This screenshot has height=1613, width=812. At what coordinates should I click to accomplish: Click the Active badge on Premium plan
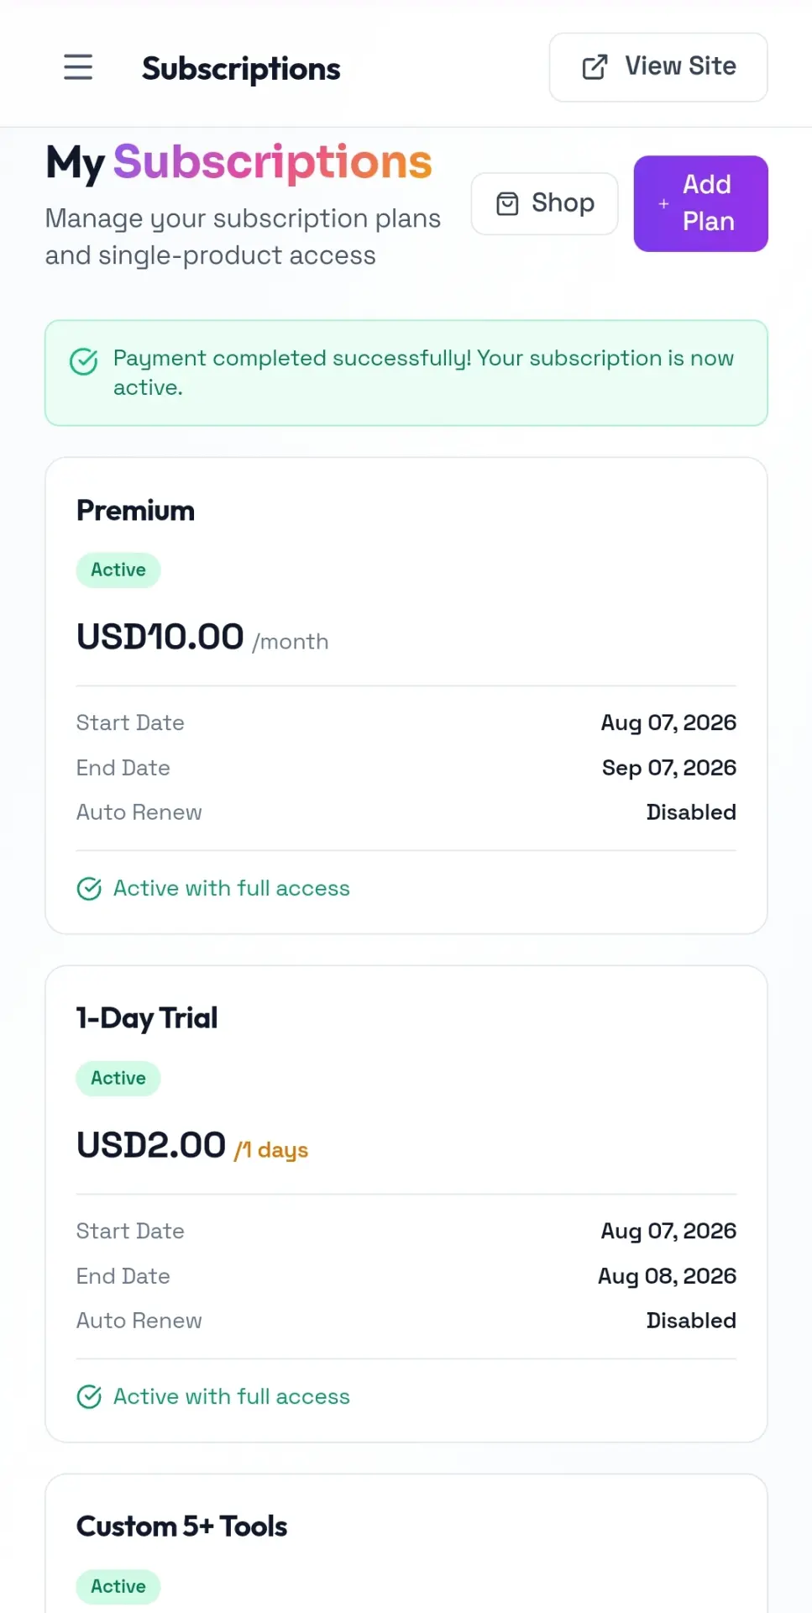coord(118,570)
